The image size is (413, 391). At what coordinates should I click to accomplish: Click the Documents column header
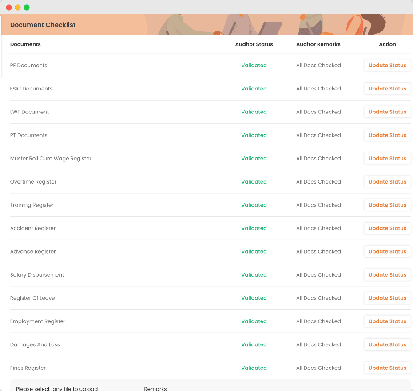pyautogui.click(x=25, y=44)
